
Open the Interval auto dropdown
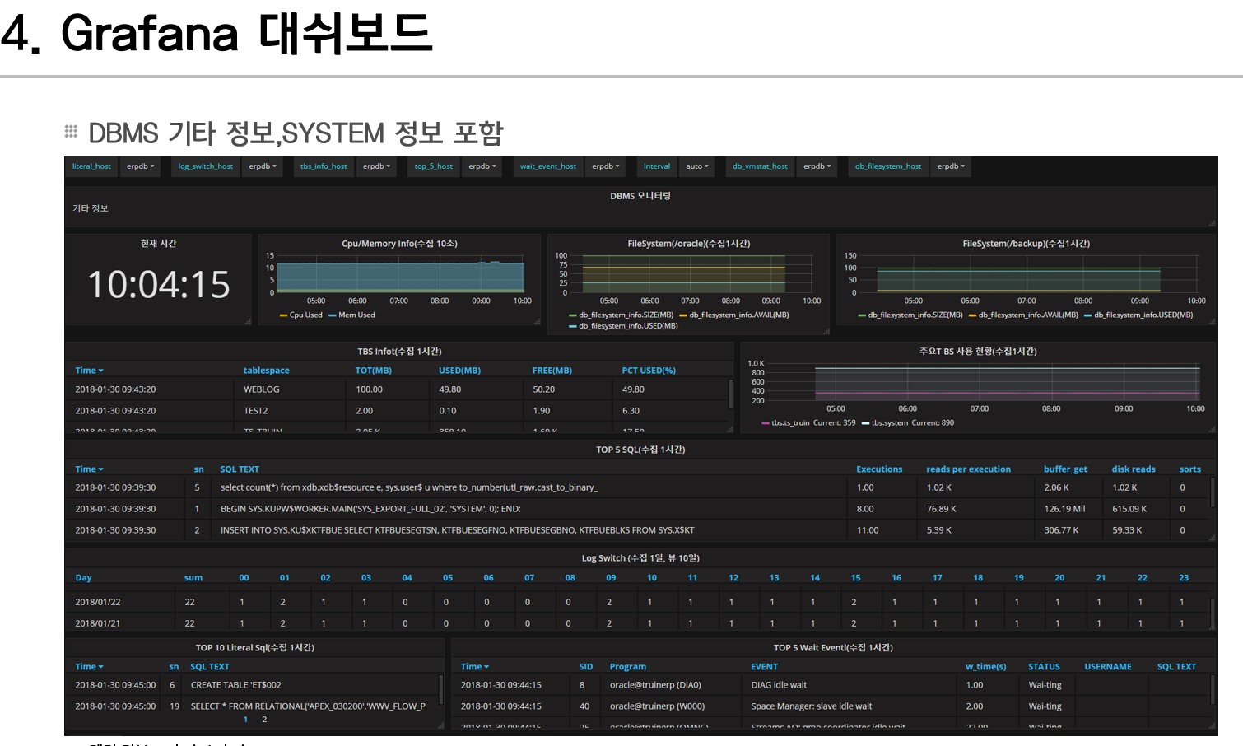696,166
